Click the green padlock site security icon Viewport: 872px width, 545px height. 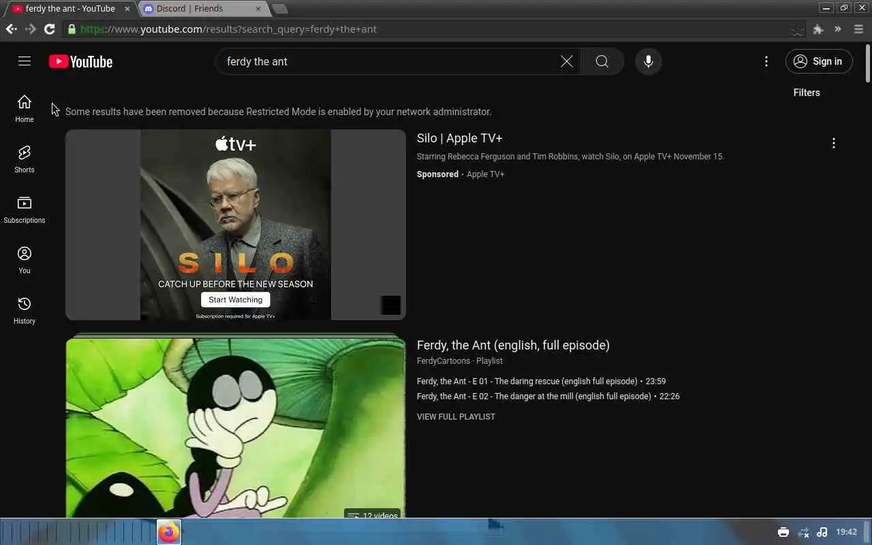pyautogui.click(x=72, y=29)
